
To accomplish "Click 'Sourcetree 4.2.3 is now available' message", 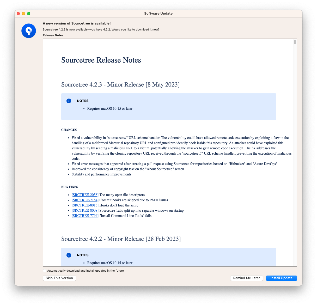I will click(101, 29).
